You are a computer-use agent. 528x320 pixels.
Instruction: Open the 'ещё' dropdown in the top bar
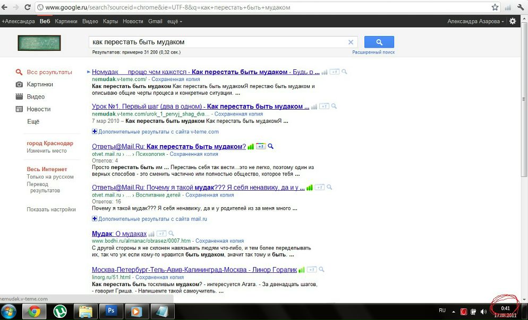tap(174, 21)
